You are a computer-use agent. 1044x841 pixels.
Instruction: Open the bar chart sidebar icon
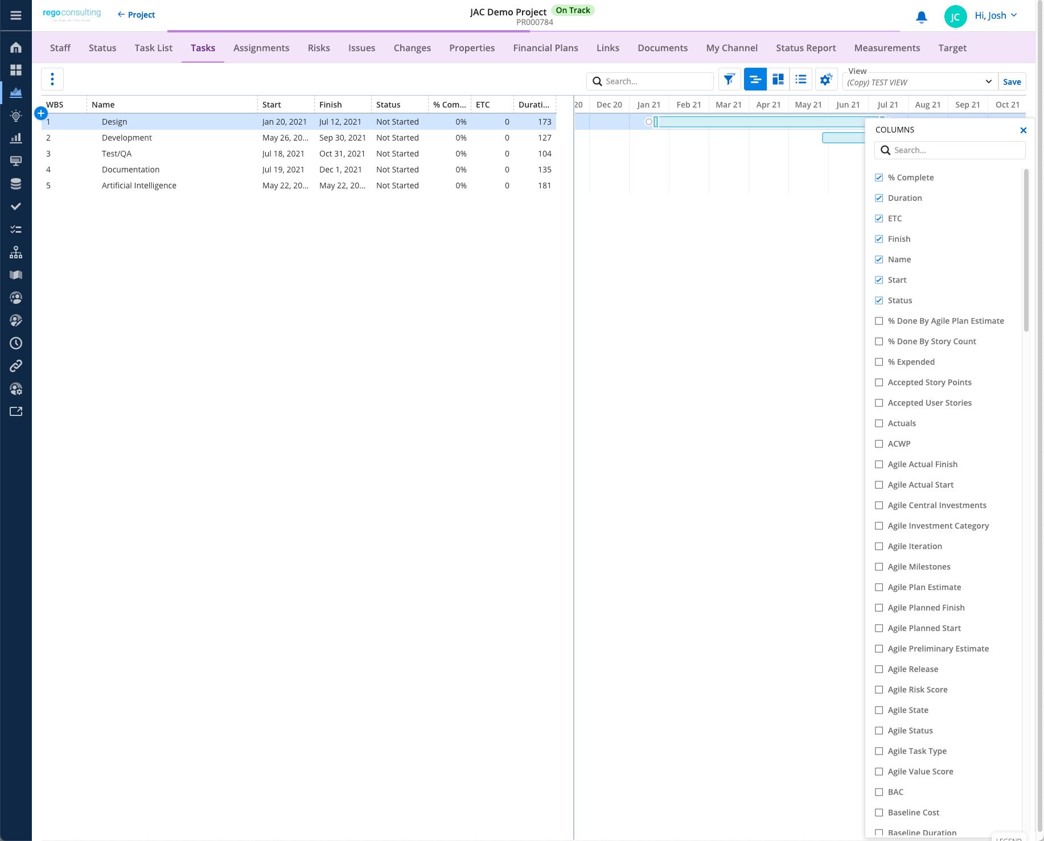click(x=16, y=138)
